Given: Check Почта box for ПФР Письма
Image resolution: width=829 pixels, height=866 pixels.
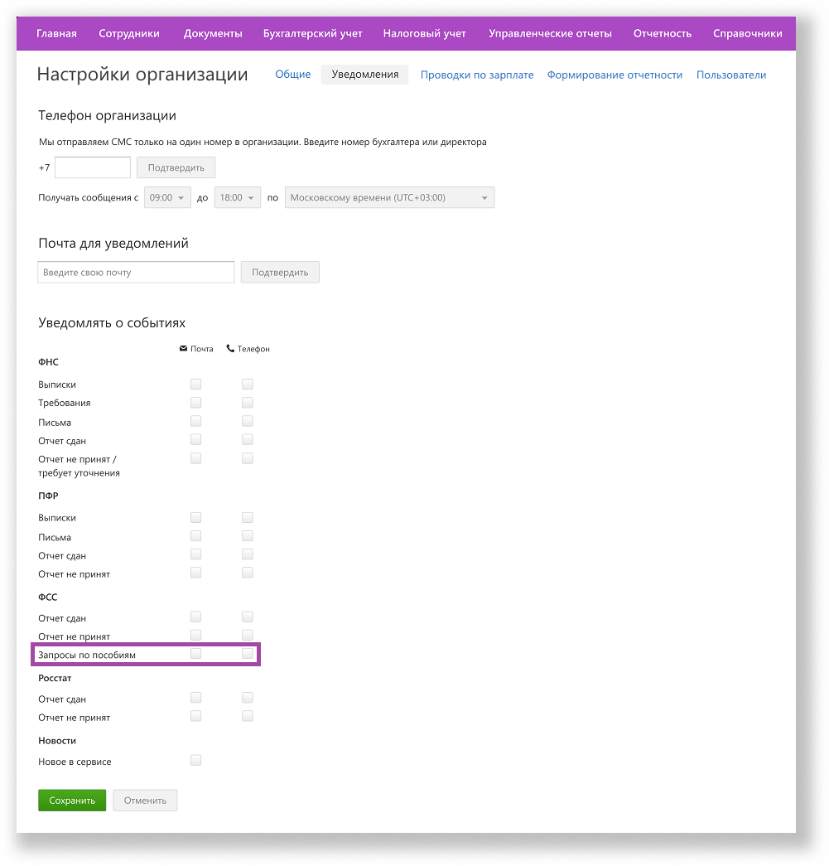Looking at the screenshot, I should (x=196, y=535).
